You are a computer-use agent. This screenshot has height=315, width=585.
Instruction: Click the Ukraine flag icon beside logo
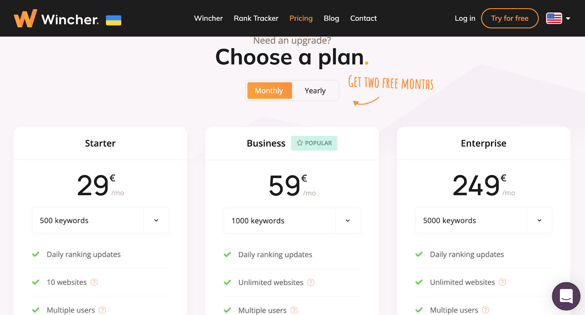[114, 20]
